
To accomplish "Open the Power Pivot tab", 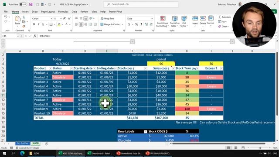I will click(x=116, y=12).
